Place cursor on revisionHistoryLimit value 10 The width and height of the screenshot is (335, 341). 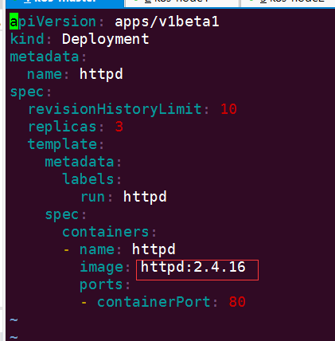click(228, 109)
